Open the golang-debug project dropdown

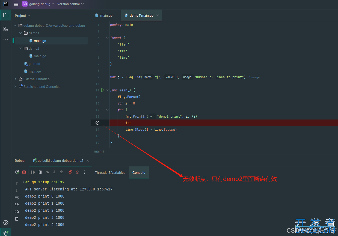pyautogui.click(x=42, y=4)
